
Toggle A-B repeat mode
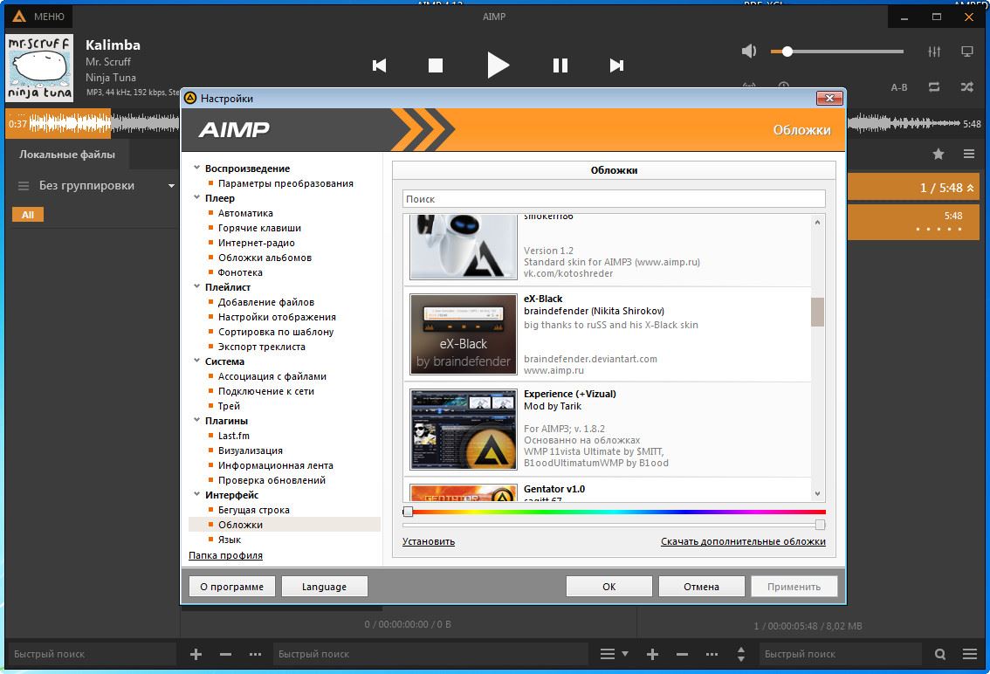pos(899,87)
